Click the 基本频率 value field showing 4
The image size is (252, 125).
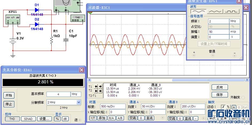[x=58, y=94]
